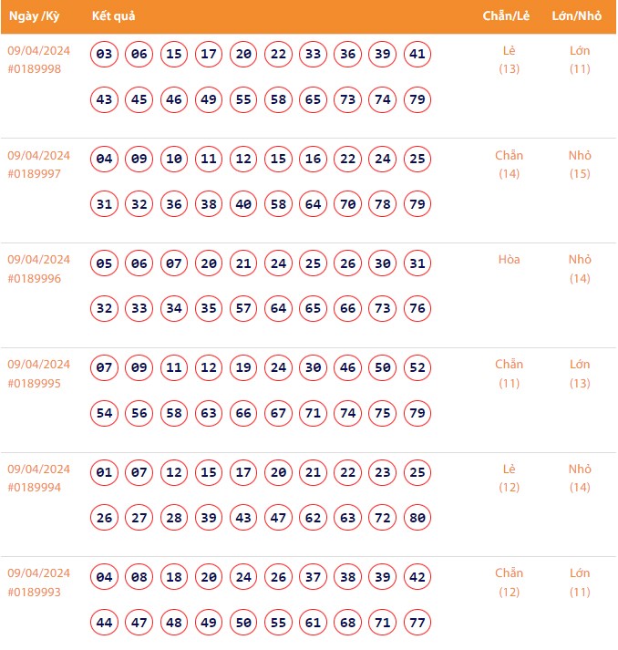Click ball 52 in draw #0189995

[417, 368]
